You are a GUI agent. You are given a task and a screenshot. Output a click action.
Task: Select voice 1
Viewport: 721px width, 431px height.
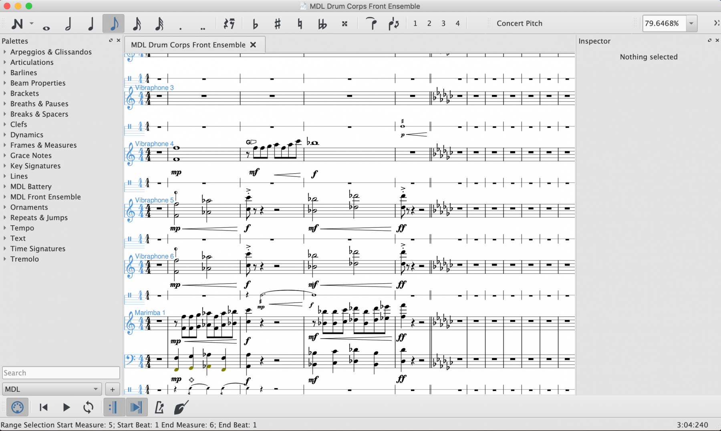(x=415, y=23)
